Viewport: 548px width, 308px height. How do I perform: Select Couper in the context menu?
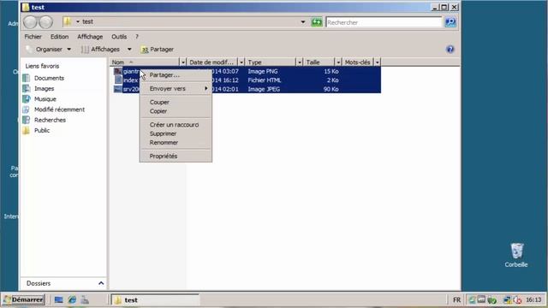click(176, 102)
